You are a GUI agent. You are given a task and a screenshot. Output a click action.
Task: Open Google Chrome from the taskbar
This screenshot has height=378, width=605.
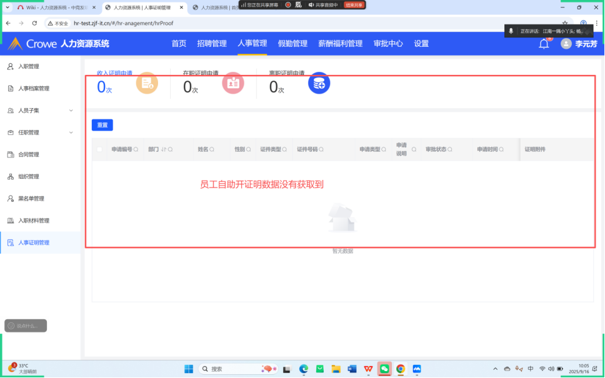click(401, 369)
